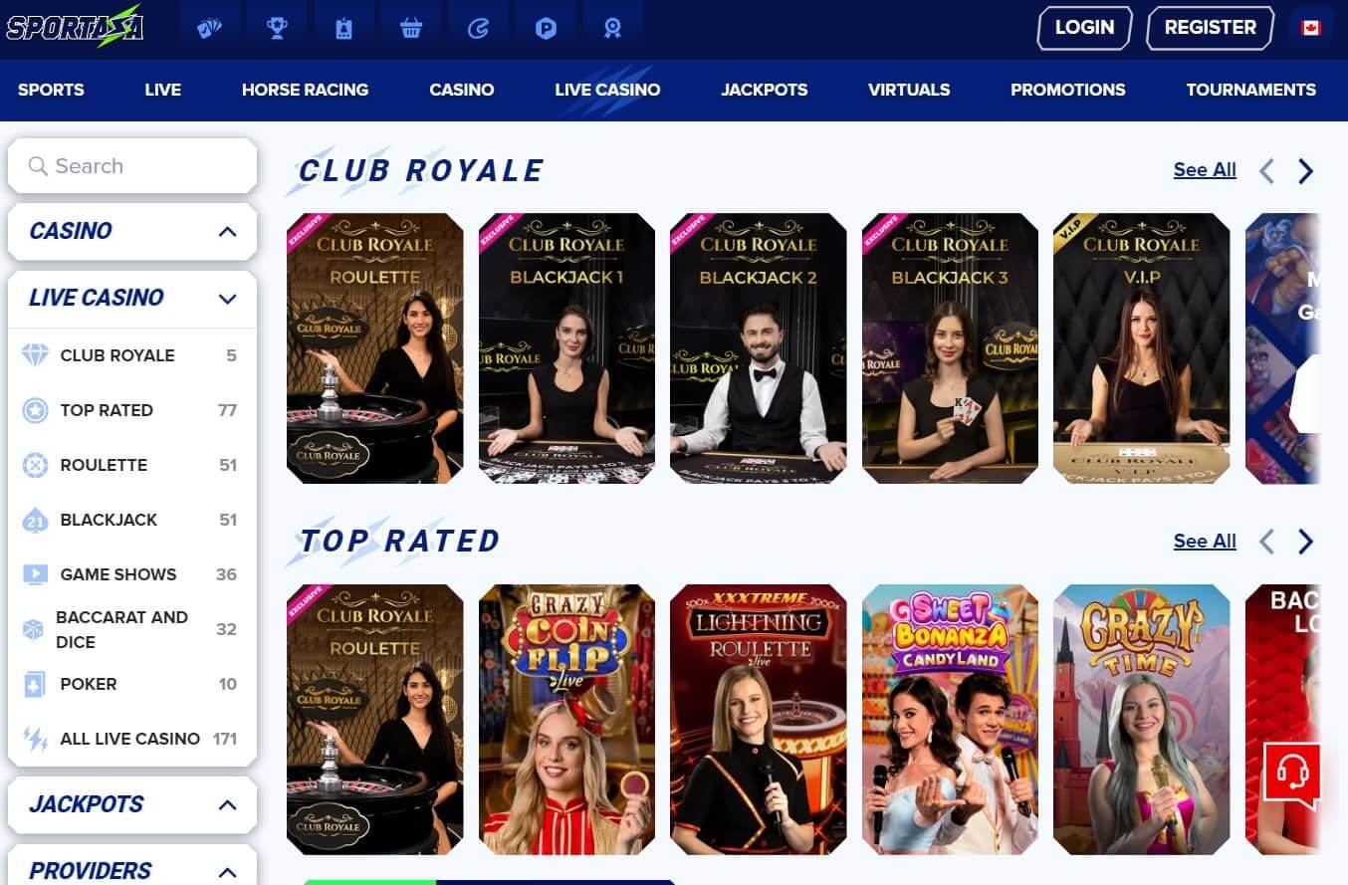Click the playing cards icon in top bar
1348x885 pixels.
click(x=209, y=28)
